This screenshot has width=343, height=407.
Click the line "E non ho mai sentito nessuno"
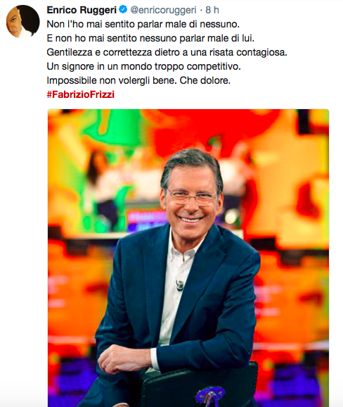tap(150, 38)
